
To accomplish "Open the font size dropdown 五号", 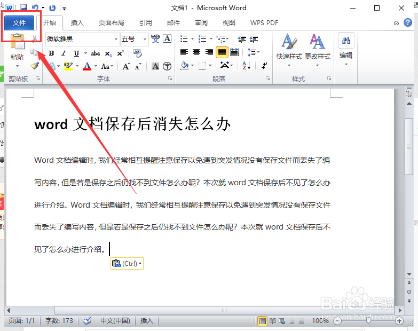I will 145,39.
